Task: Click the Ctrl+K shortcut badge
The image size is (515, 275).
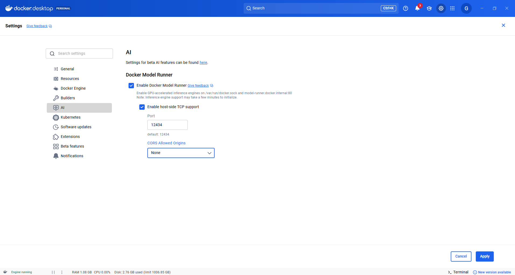Action: 388,8
